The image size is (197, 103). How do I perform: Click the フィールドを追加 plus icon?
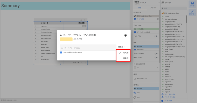pyautogui.click(x=162, y=94)
